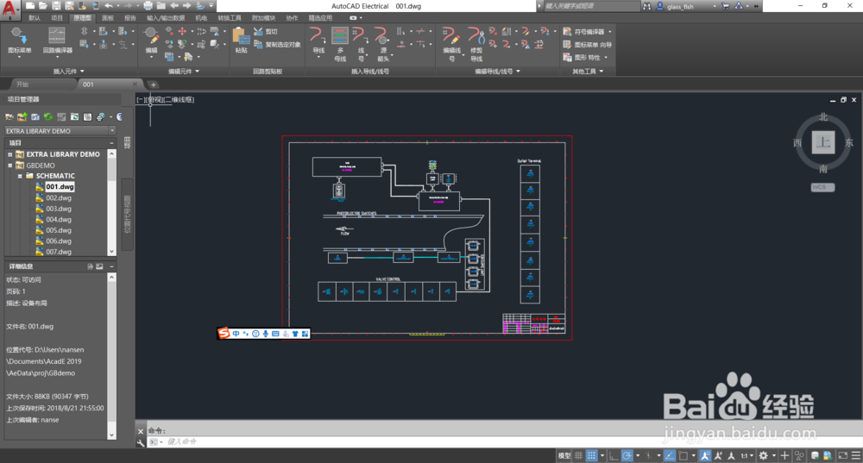Select 003.dwg in project tree
863x463 pixels.
tap(59, 209)
